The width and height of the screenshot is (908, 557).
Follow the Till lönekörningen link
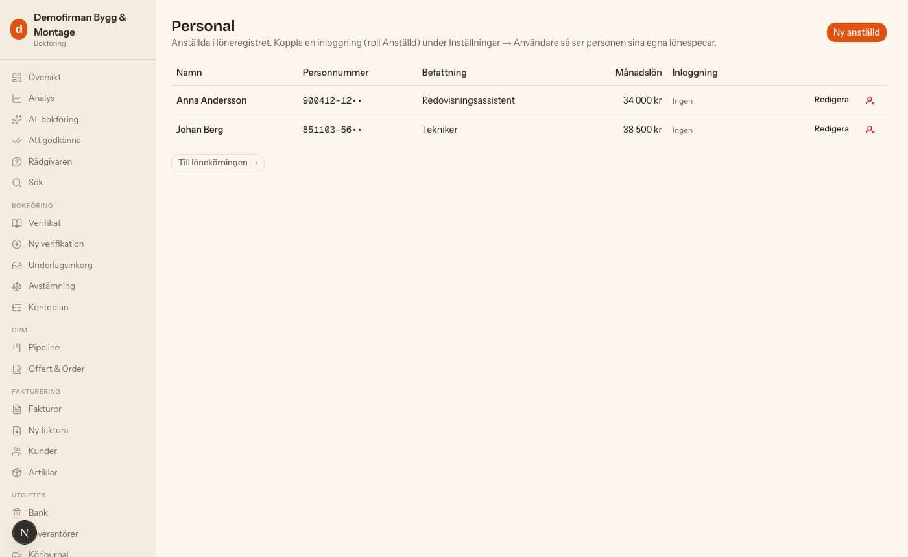click(218, 163)
